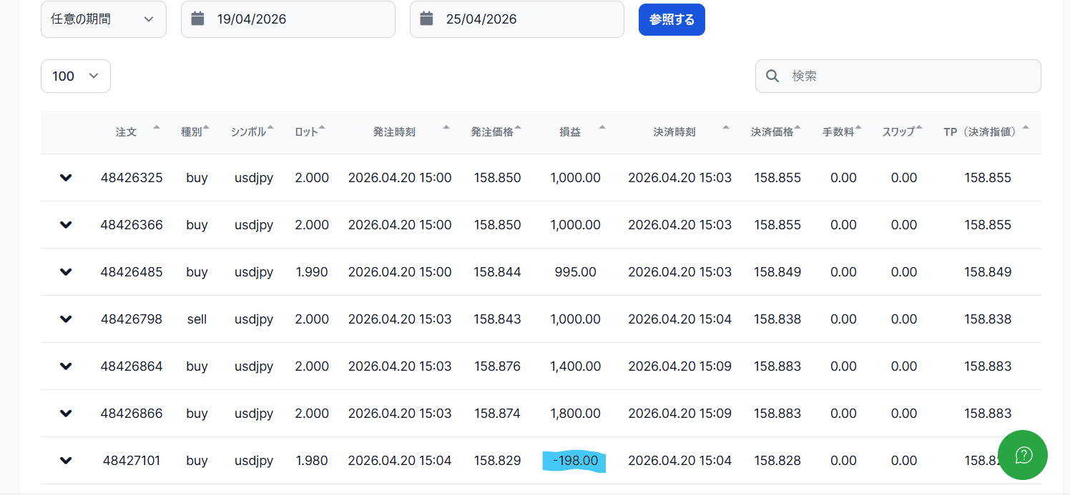1070x495 pixels.
Task: Expand details of order 48426485
Action: 66,272
